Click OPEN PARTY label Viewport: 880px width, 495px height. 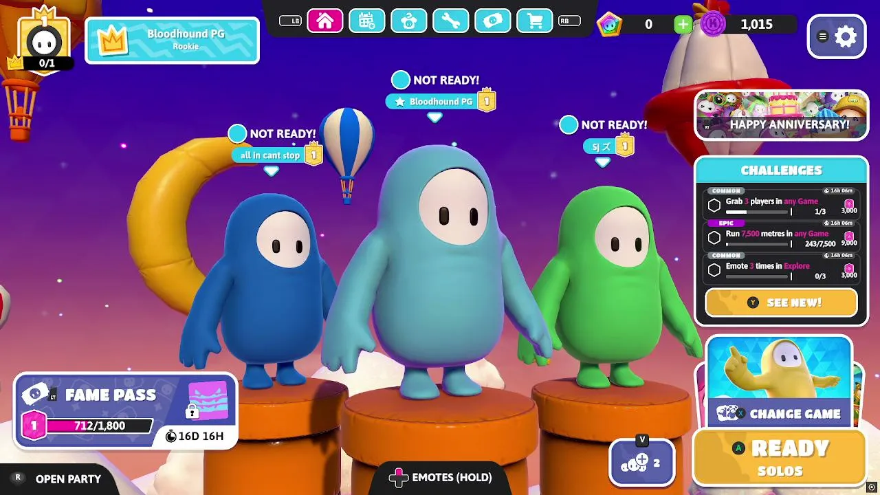(68, 479)
